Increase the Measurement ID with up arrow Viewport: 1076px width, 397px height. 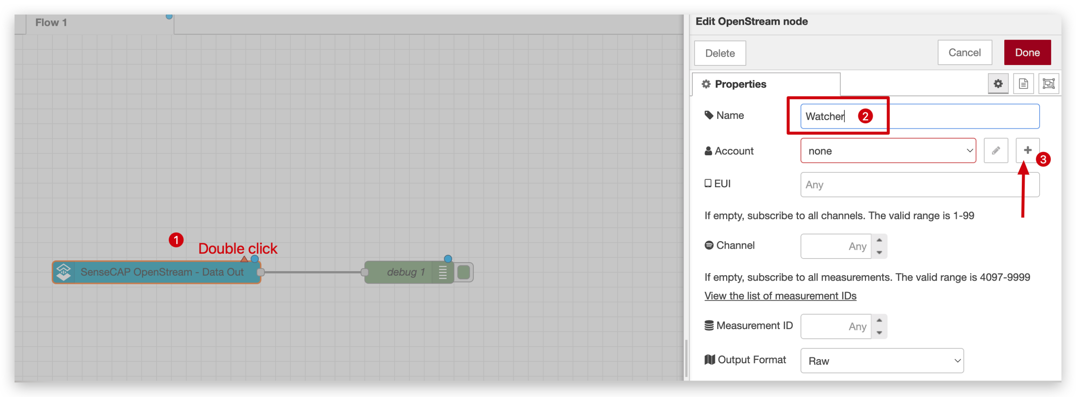pos(879,320)
